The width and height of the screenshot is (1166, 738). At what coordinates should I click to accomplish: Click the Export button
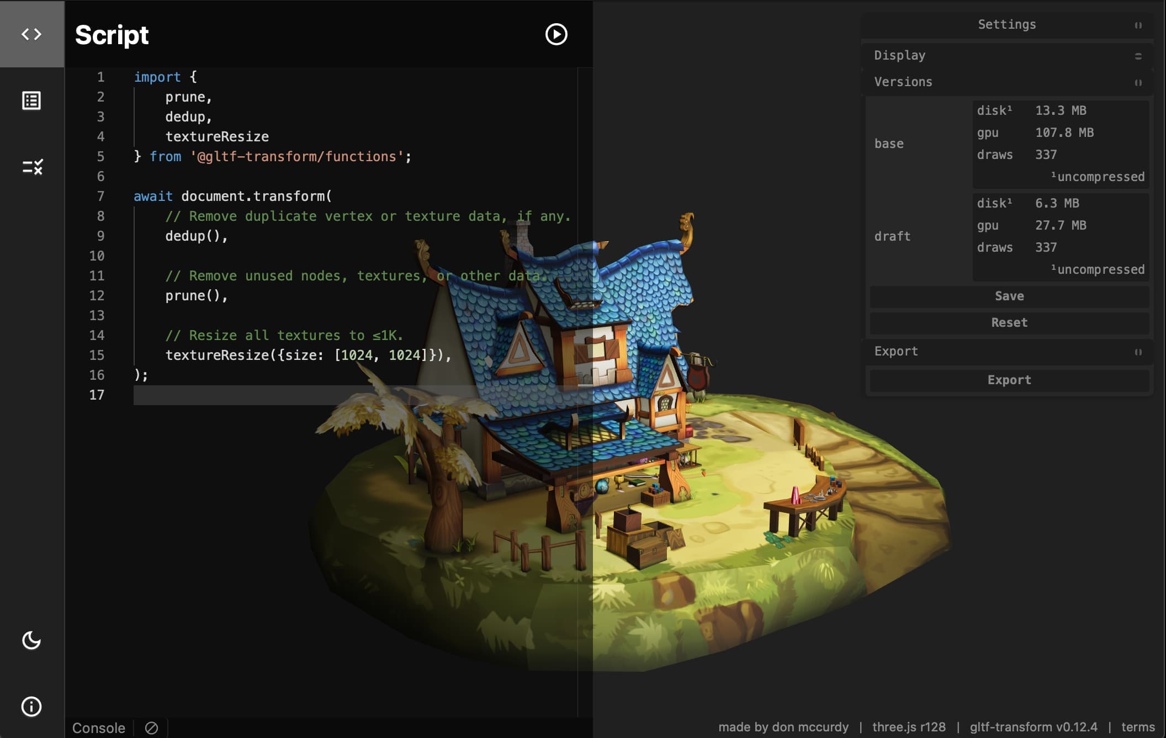coord(1009,380)
